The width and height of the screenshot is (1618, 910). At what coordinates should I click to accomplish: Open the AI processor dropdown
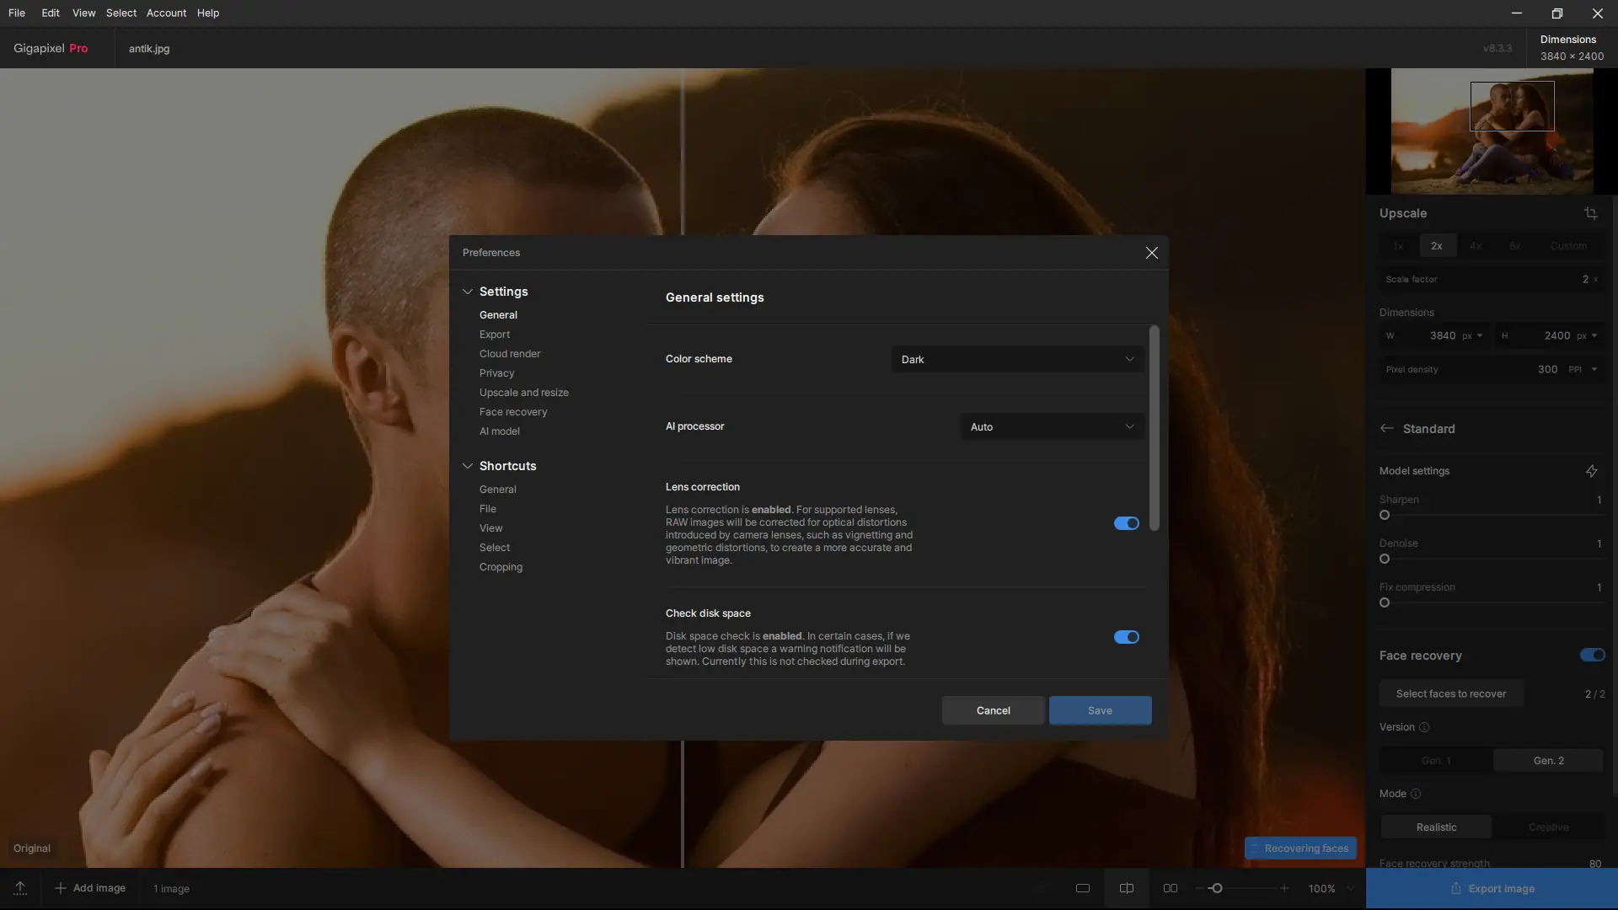pos(1052,426)
